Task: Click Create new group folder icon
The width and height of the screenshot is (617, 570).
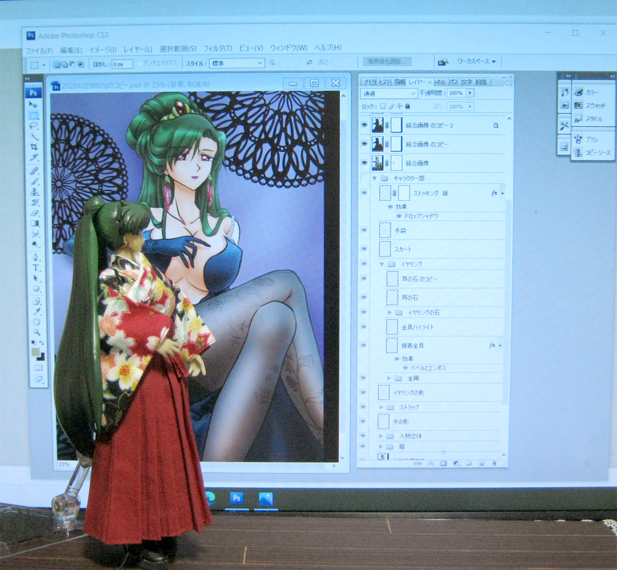Action: [x=468, y=463]
